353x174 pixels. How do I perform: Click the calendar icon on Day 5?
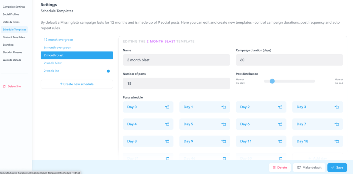pyautogui.click(x=224, y=124)
